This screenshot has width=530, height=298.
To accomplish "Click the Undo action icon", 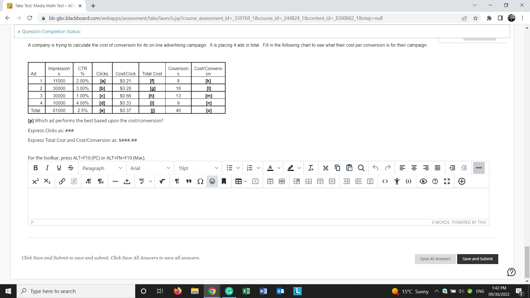I will tap(375, 168).
